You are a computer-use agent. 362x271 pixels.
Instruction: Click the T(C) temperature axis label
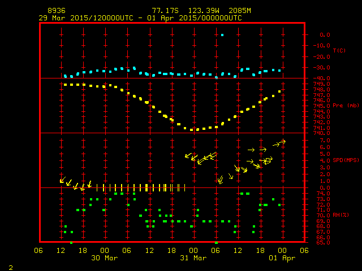point(339,50)
